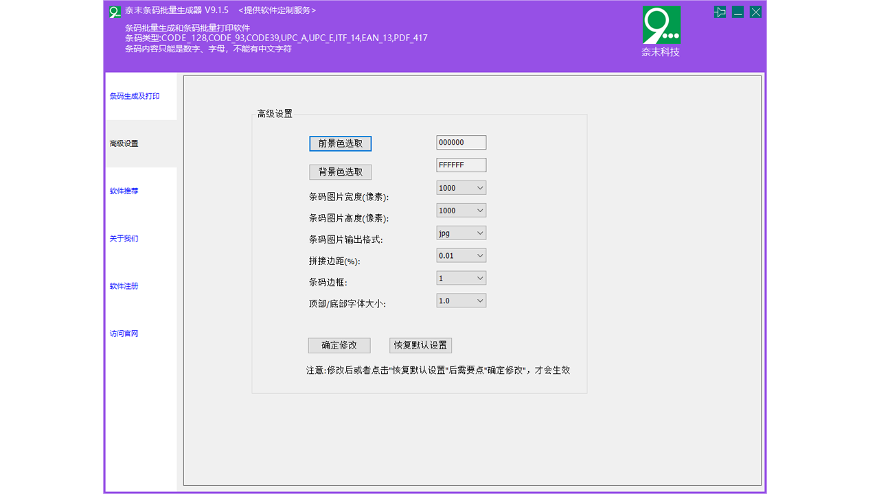Open the 高级设置 section
Screen dimensions: 879x494
coord(123,143)
